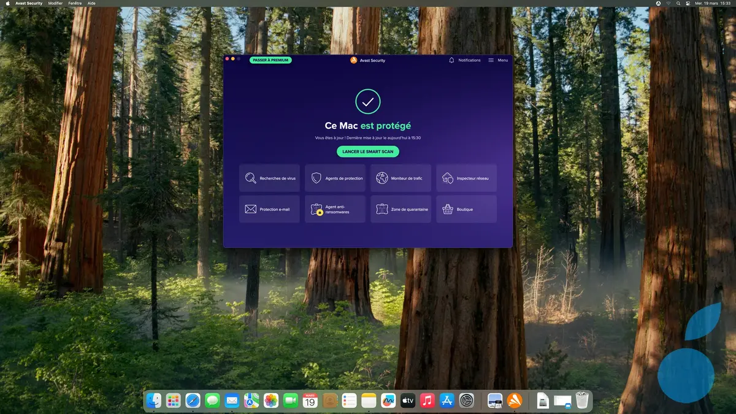Click the Avast Security icon in the Dock
The image size is (736, 414).
point(515,401)
